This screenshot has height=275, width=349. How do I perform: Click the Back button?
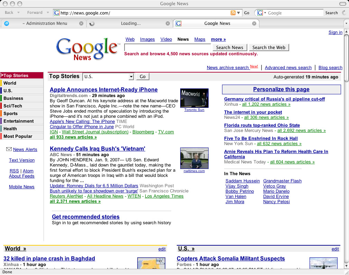pyautogui.click(x=9, y=13)
